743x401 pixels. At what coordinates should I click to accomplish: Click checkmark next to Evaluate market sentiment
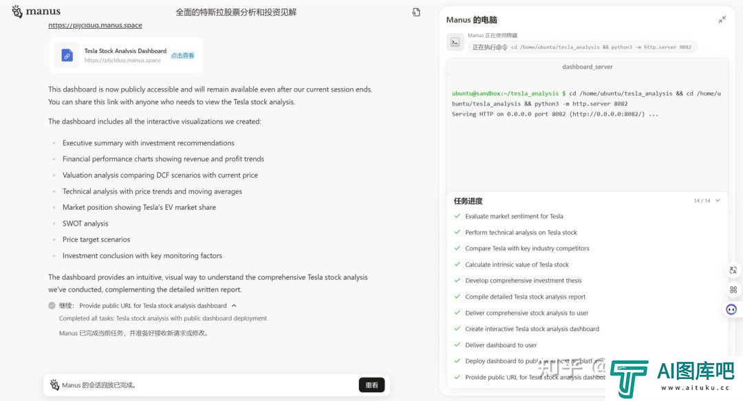(457, 216)
